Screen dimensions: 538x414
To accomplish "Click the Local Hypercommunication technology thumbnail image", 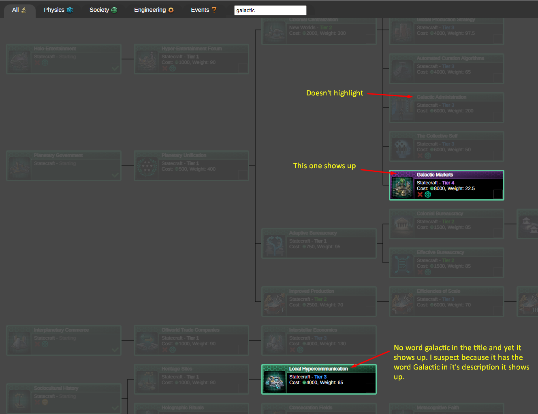I will point(275,381).
